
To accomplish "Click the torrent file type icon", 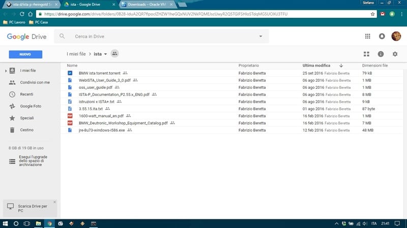I will (x=70, y=73).
